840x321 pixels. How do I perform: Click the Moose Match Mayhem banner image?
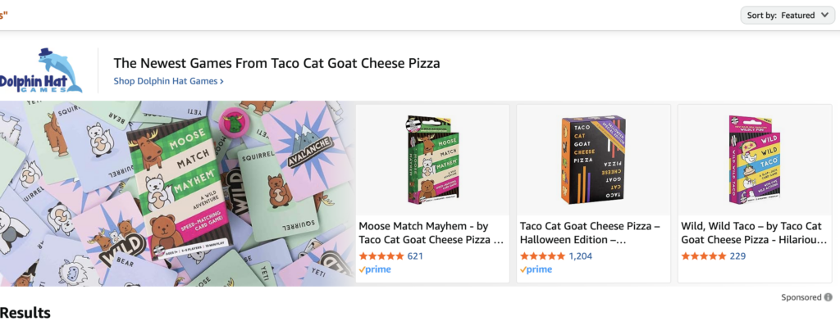176,194
